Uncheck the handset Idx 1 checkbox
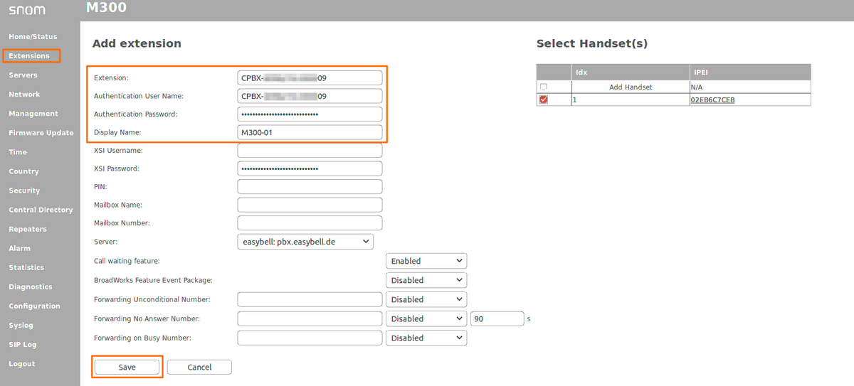854x386 pixels. pos(544,100)
